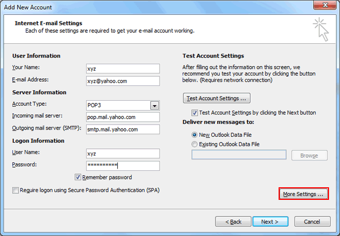Image resolution: width=340 pixels, height=236 pixels.
Task: Uncheck the Remember password checkbox
Action: (x=78, y=177)
